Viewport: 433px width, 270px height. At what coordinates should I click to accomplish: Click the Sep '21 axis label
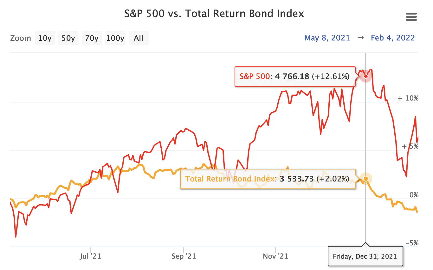pyautogui.click(x=184, y=256)
